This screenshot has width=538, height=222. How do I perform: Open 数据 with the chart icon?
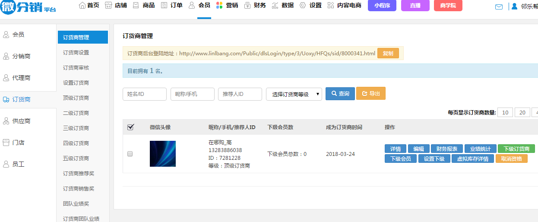tap(275, 6)
